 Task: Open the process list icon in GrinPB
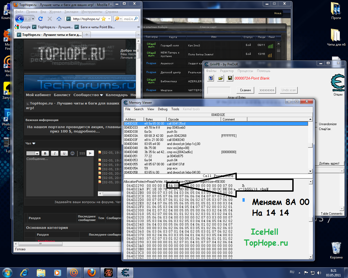coord(210,78)
